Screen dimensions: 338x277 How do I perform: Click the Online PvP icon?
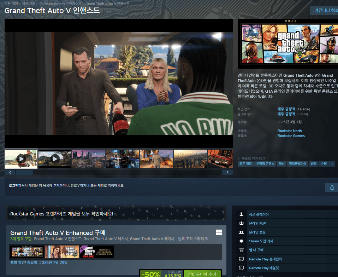click(241, 223)
